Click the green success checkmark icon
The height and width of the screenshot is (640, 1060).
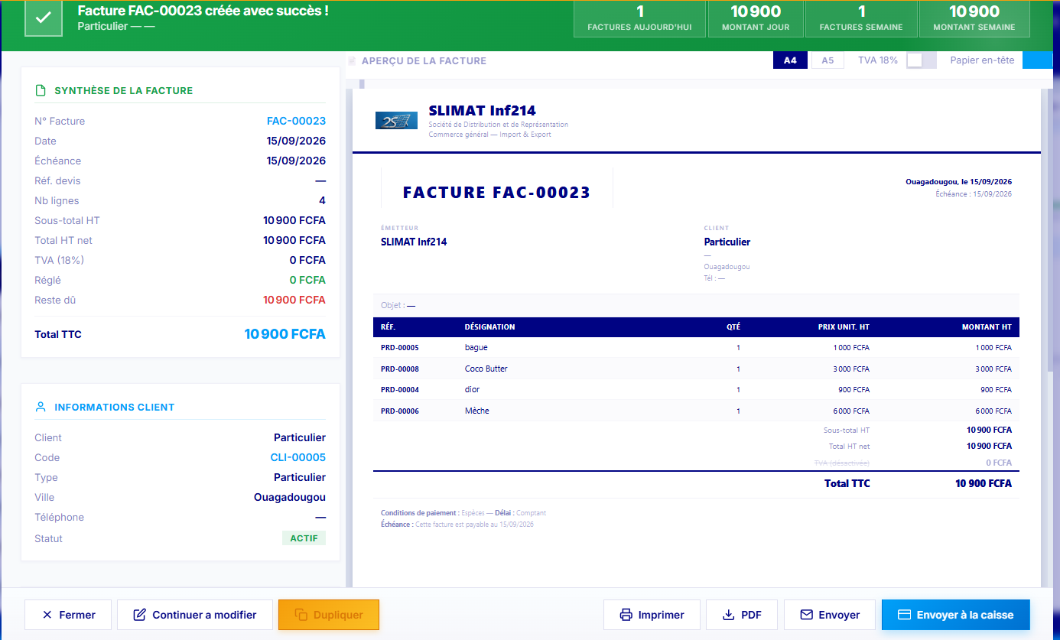point(44,18)
